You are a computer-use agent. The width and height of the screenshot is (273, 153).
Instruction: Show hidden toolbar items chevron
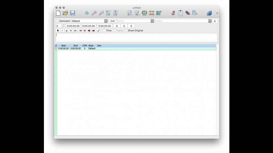pyautogui.click(x=217, y=13)
